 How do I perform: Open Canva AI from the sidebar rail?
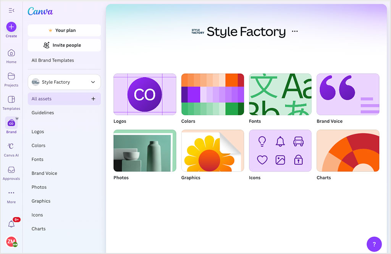pos(11,149)
